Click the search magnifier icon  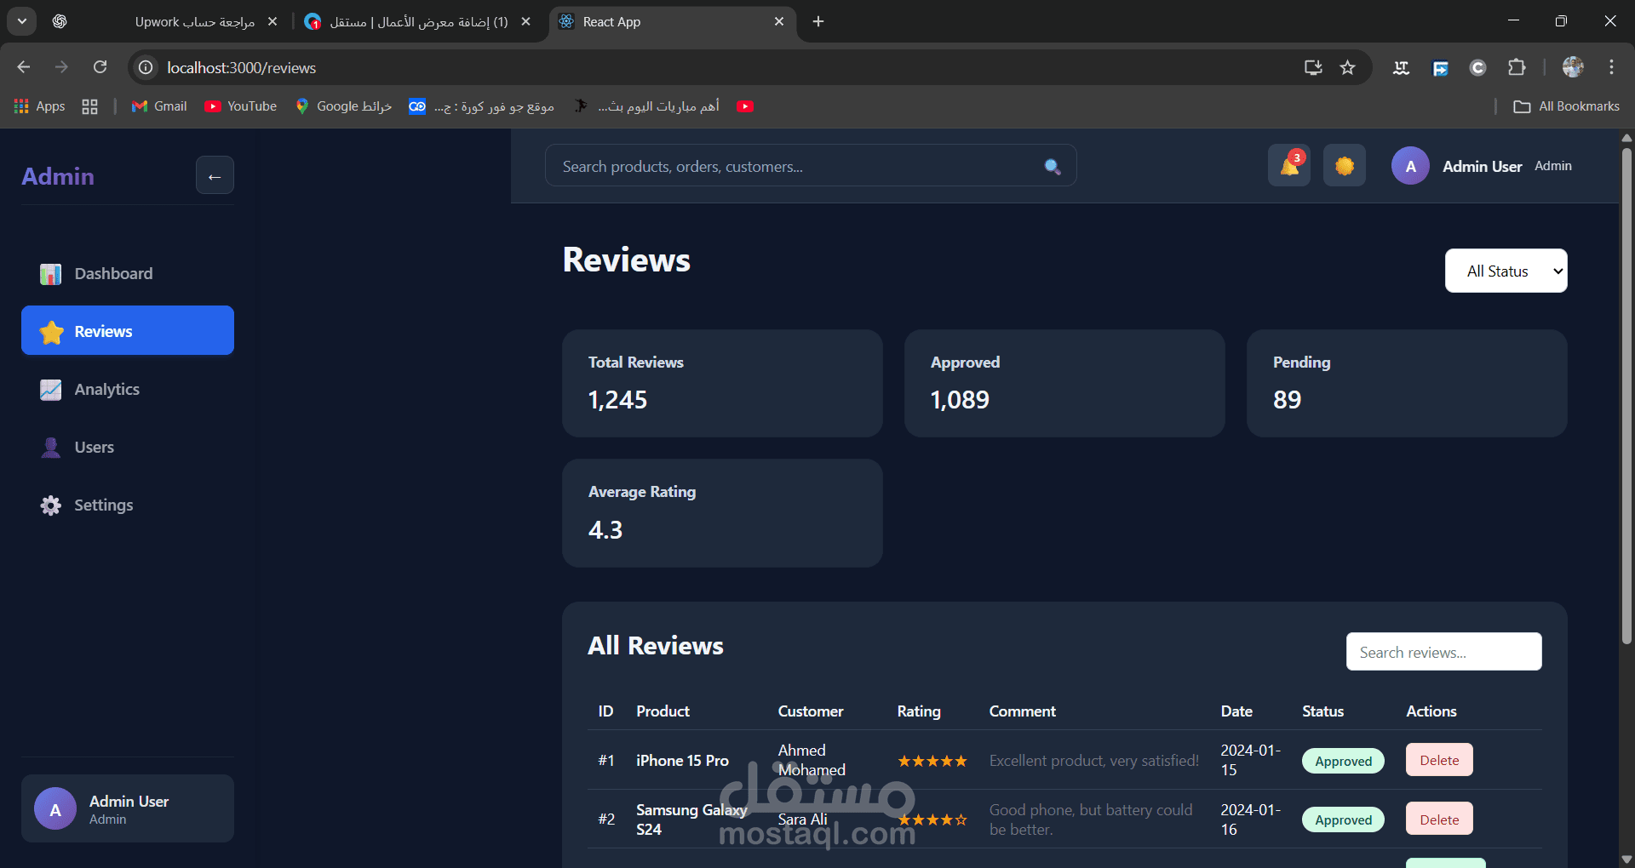pos(1053,167)
